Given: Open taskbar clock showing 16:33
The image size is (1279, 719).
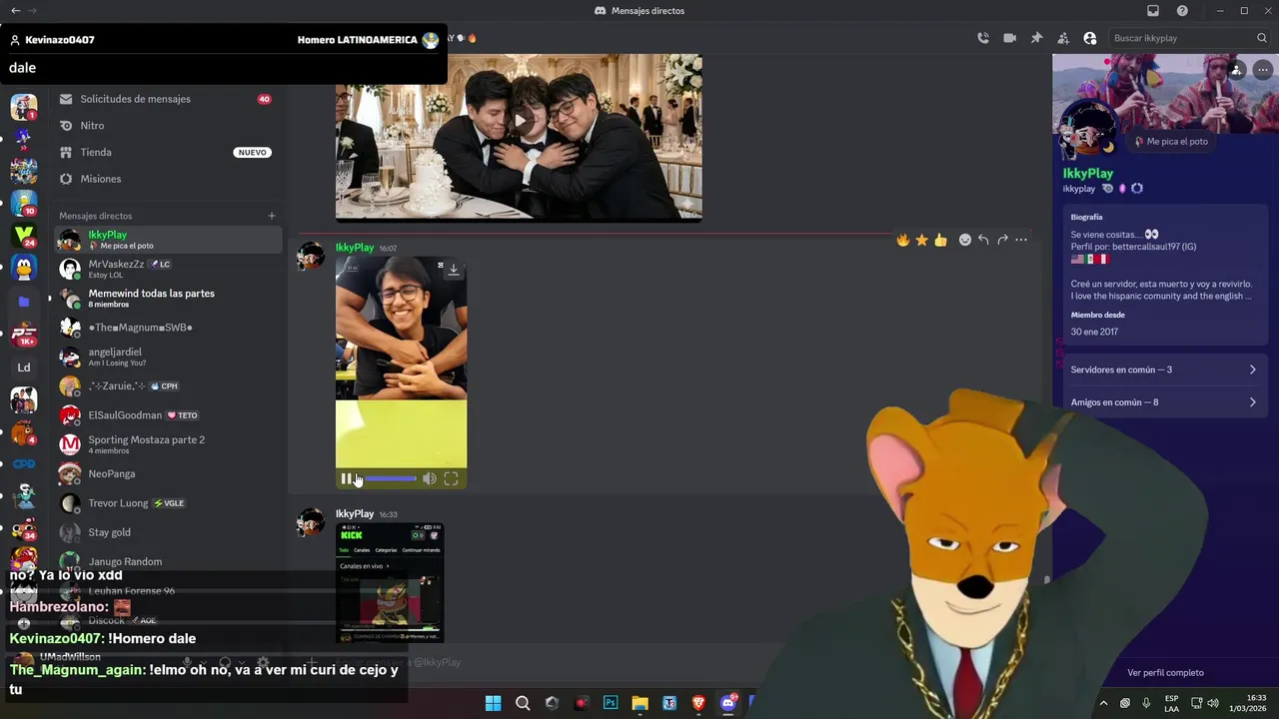Looking at the screenshot, I should pos(1248,703).
